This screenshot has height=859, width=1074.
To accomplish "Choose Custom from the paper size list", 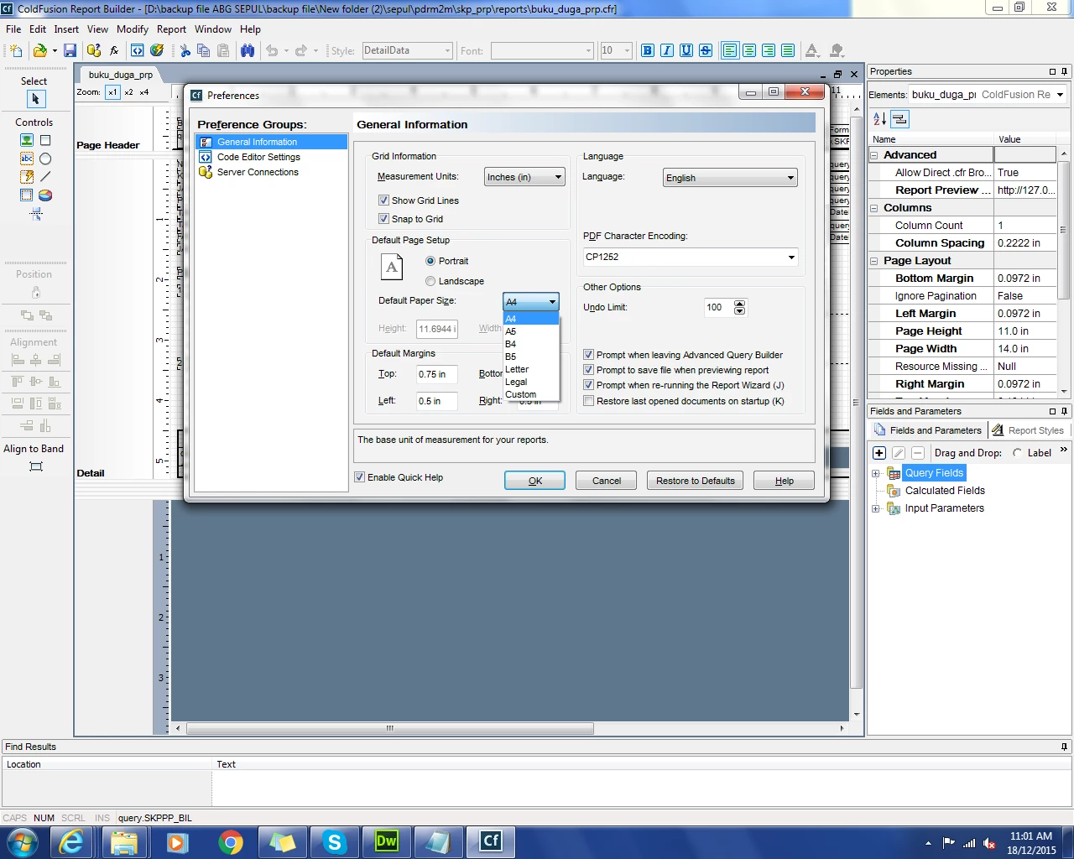I will (x=531, y=394).
